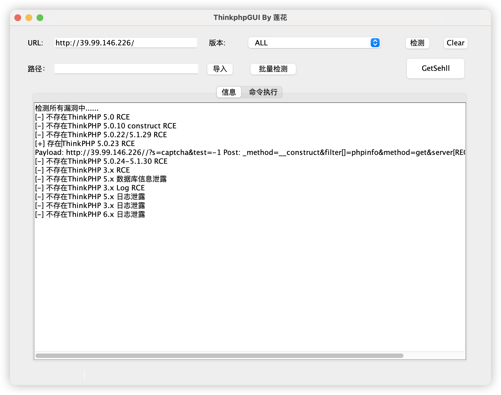Click the 'ThinkPHP 6.x 日志泄露' line
The width and height of the screenshot is (501, 395).
tap(90, 214)
